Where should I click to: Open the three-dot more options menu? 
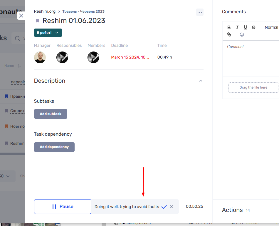click(200, 12)
